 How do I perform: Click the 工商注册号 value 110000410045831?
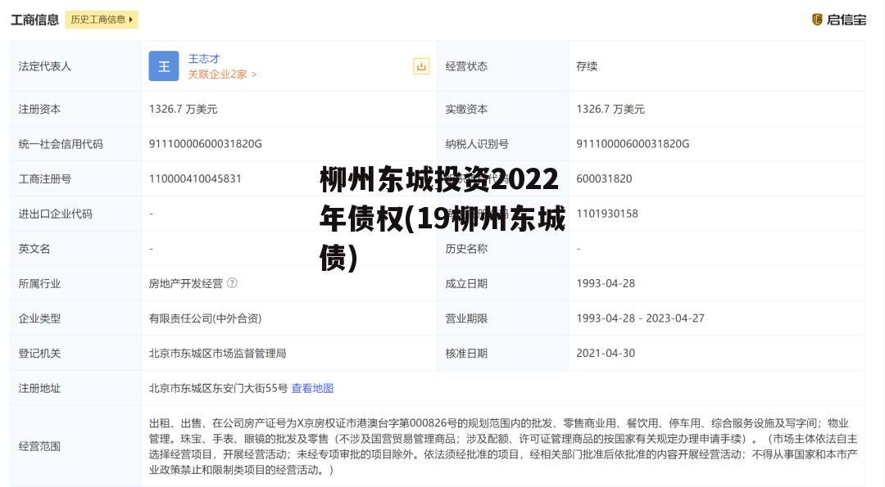195,178
